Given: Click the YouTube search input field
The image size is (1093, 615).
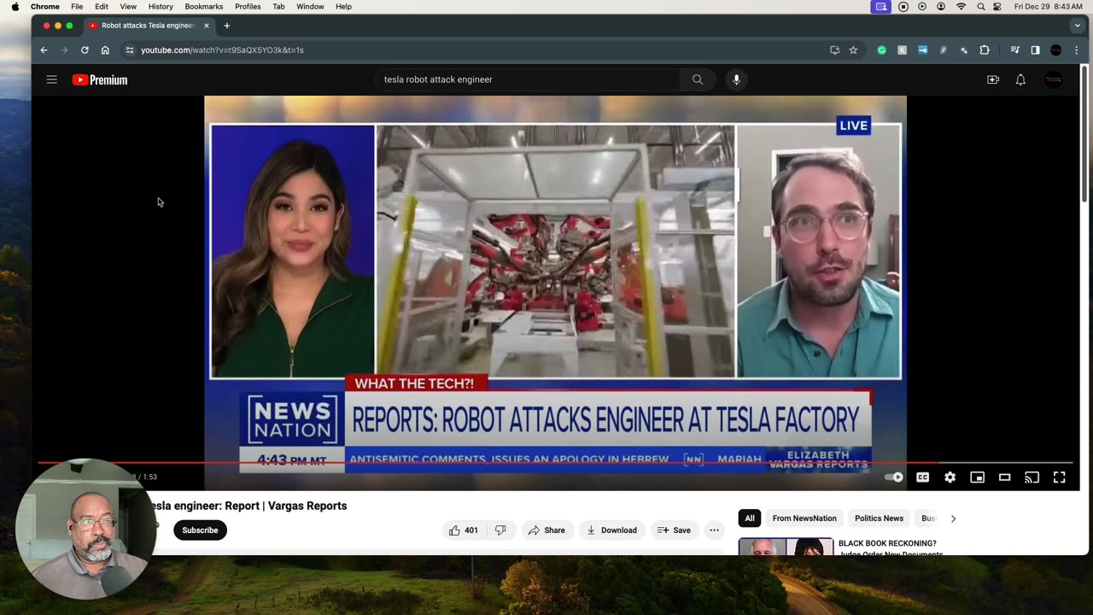Looking at the screenshot, I should coord(528,79).
